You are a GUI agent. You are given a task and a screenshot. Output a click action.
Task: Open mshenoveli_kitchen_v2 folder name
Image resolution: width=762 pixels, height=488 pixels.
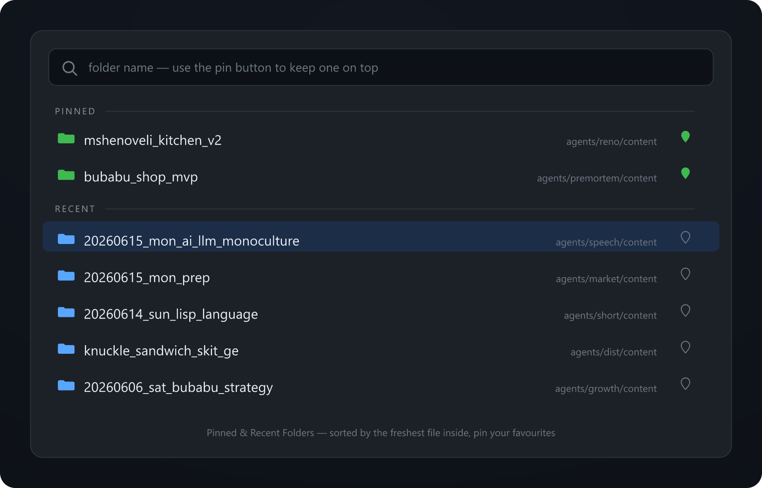153,140
